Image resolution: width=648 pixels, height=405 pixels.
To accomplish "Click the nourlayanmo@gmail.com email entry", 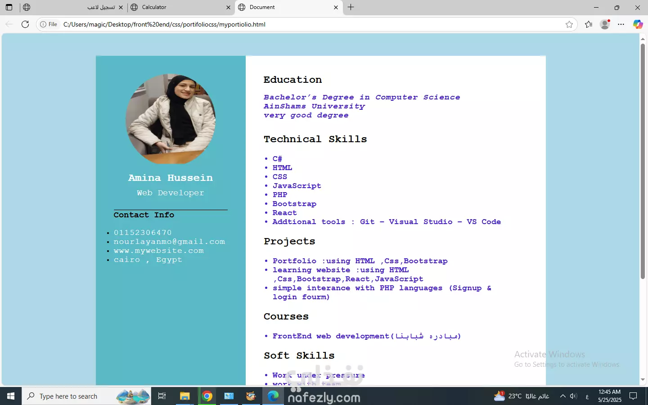I will point(169,241).
